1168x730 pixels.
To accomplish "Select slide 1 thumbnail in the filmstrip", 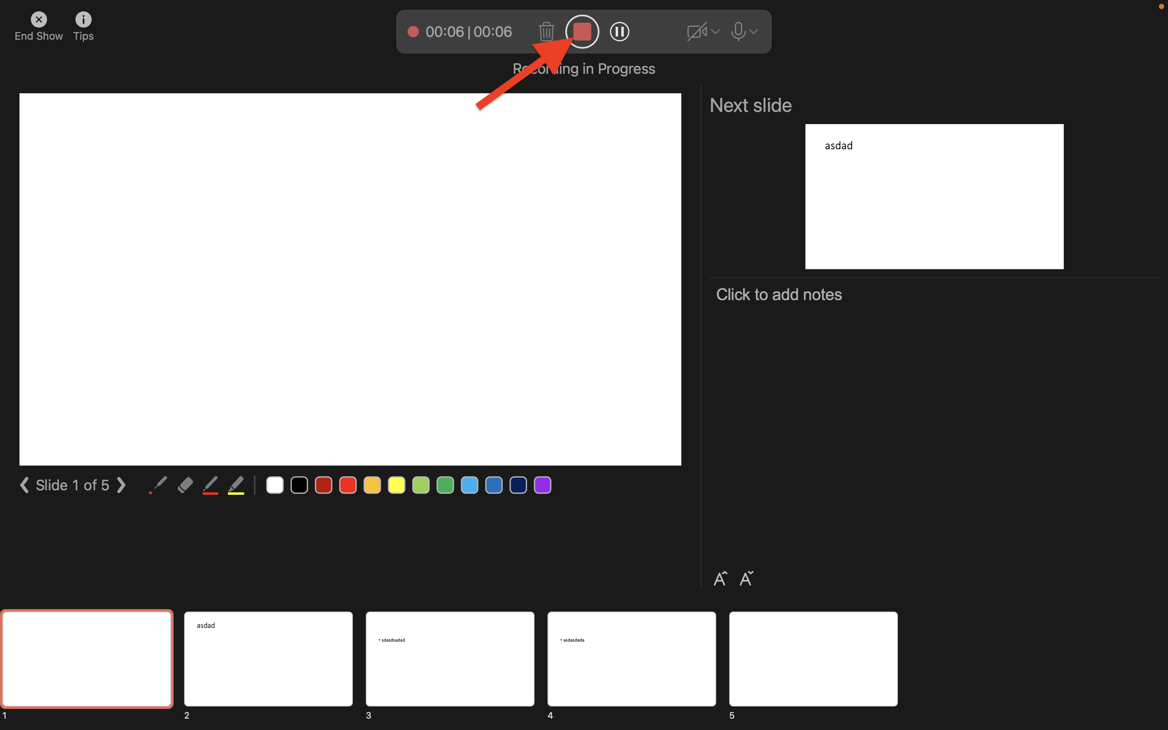I will coord(87,659).
